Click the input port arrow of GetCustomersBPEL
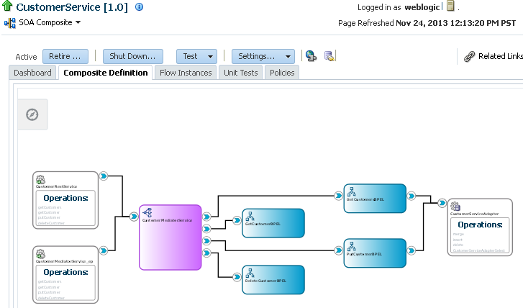The image size is (523, 308). click(x=339, y=196)
